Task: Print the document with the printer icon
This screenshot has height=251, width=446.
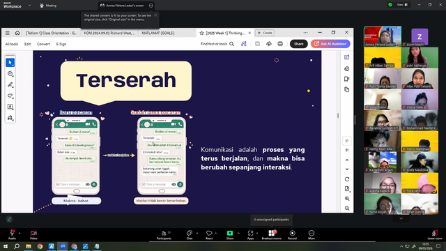Action: pos(280,44)
